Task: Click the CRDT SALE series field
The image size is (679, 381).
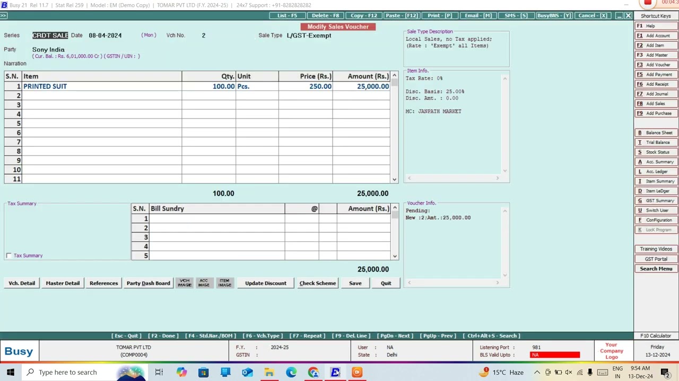Action: pyautogui.click(x=50, y=35)
